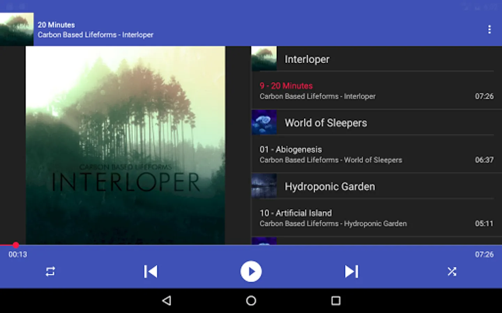Skip to next track
This screenshot has width=502, height=313.
tap(351, 272)
